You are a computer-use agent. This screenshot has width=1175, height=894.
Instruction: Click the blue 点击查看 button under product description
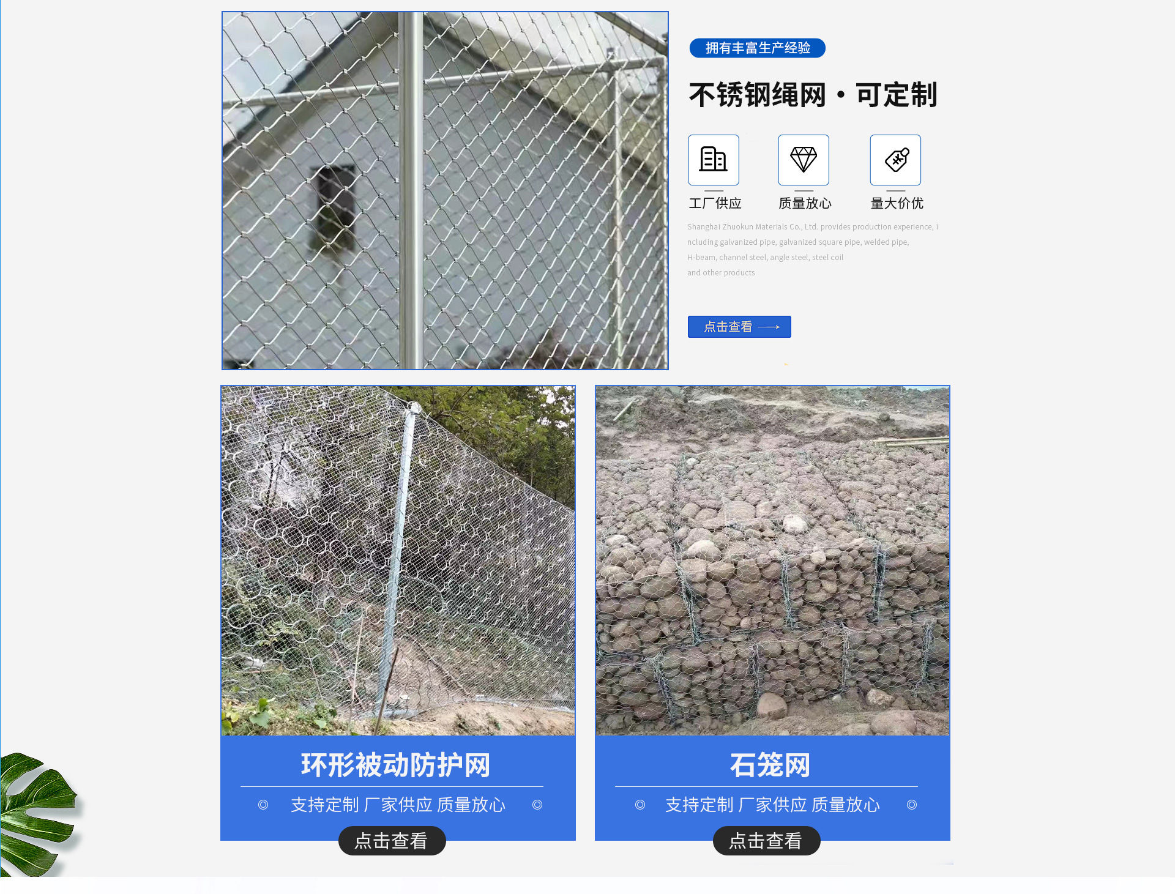pyautogui.click(x=739, y=327)
